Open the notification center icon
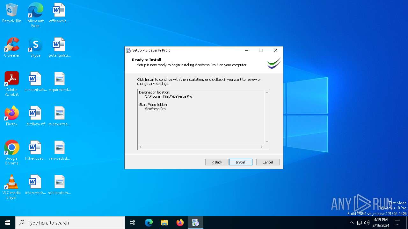Screen dimensions: 408x229 pyautogui.click(x=397, y=223)
